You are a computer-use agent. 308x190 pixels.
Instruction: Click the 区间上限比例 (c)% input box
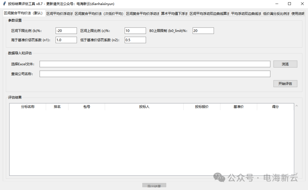(x=135, y=31)
